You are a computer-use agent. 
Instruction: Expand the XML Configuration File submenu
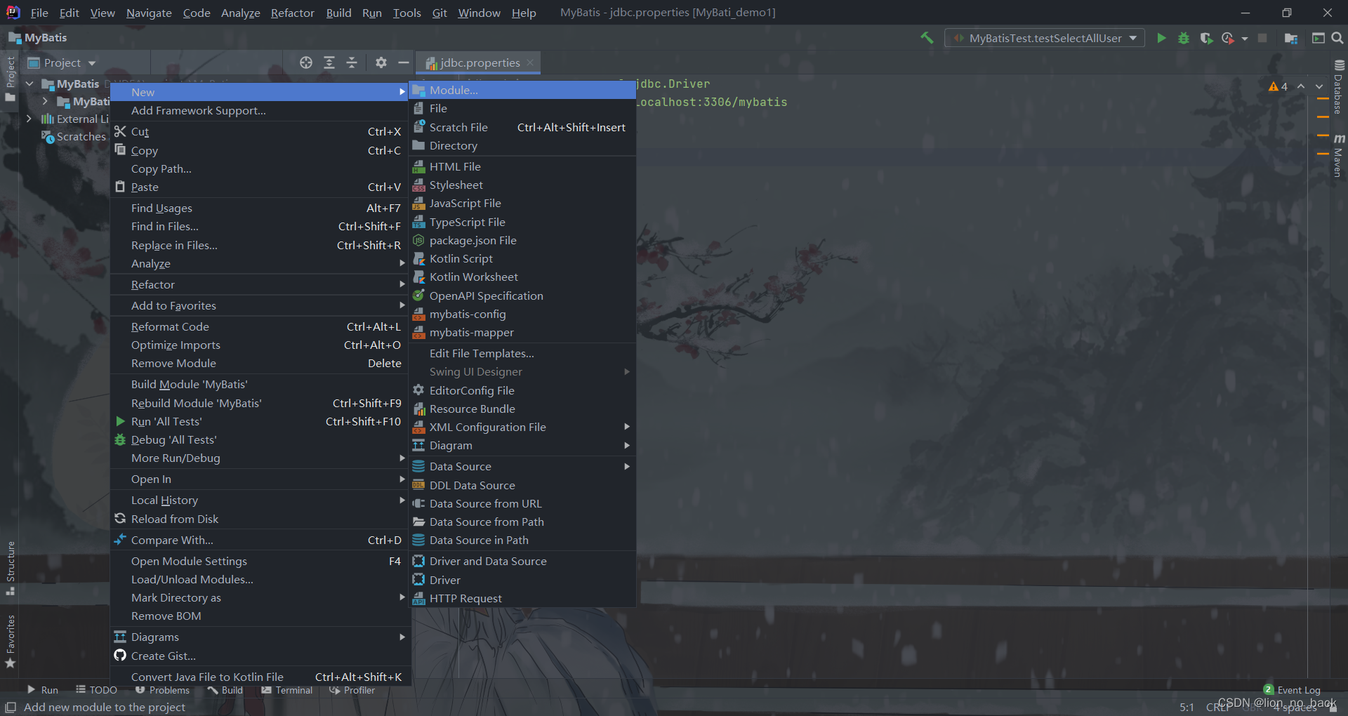point(522,427)
